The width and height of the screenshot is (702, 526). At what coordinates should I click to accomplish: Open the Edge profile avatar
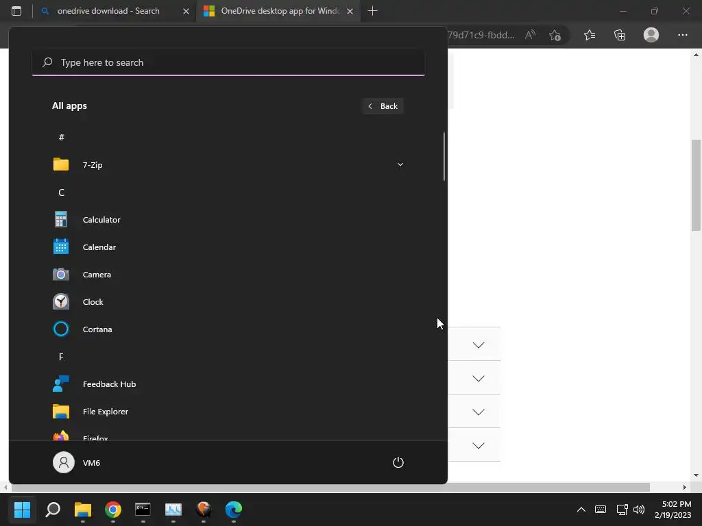(x=651, y=35)
